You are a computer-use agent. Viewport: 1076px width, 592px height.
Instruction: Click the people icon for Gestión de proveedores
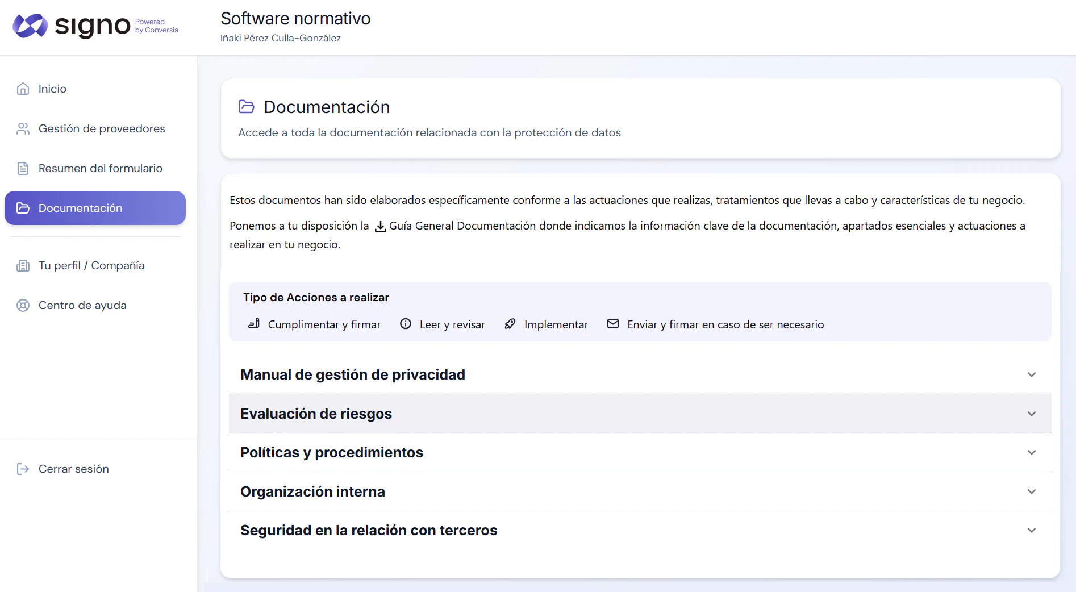(x=23, y=128)
